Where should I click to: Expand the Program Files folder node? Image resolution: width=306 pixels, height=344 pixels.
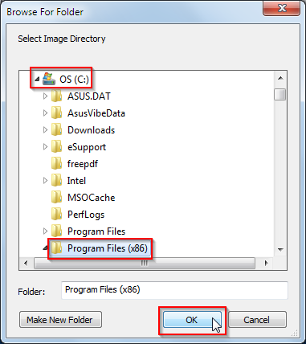tap(45, 231)
